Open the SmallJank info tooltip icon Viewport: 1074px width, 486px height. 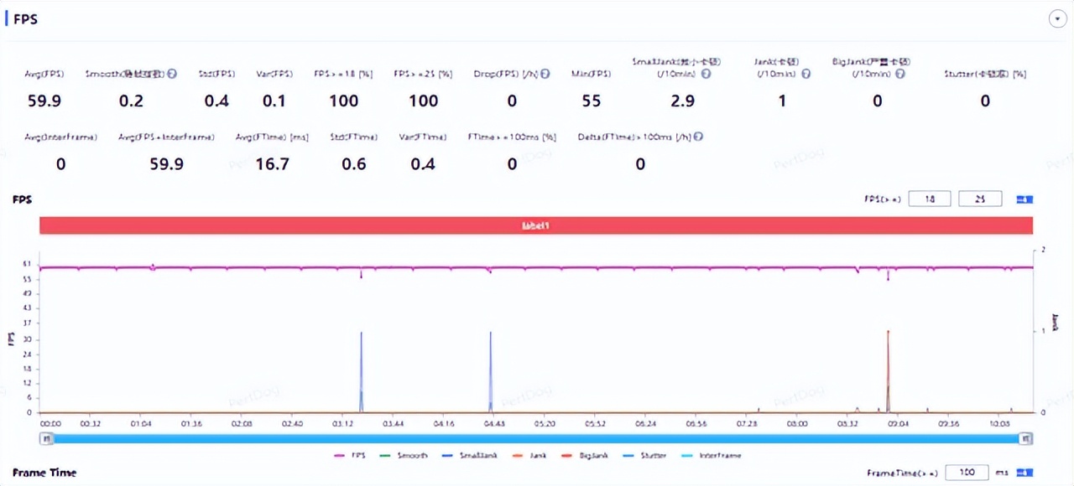706,74
